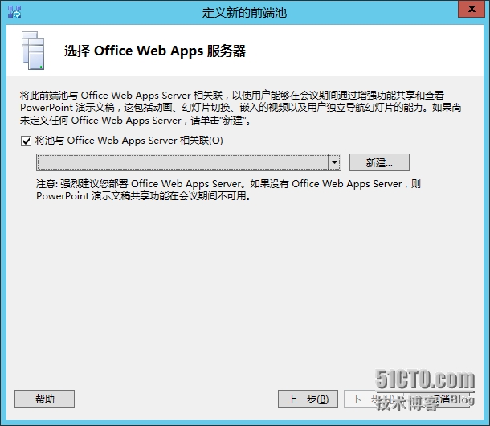This screenshot has width=490, height=426.
Task: Click the server stack icon in header
Action: pos(33,51)
